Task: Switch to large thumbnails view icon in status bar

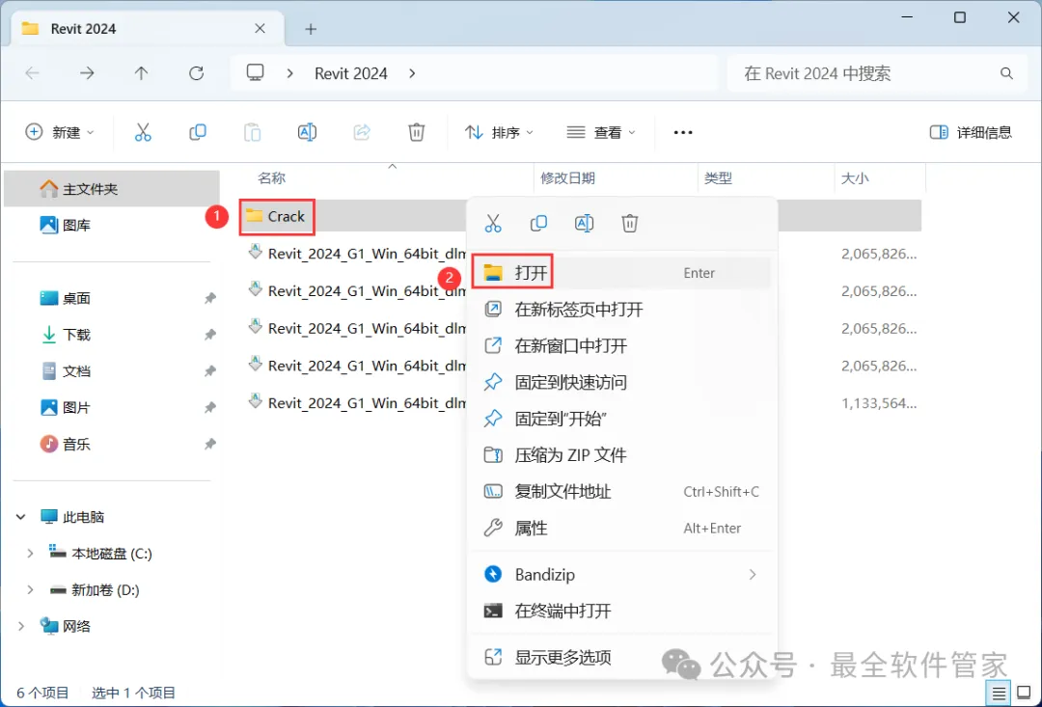Action: (1024, 693)
